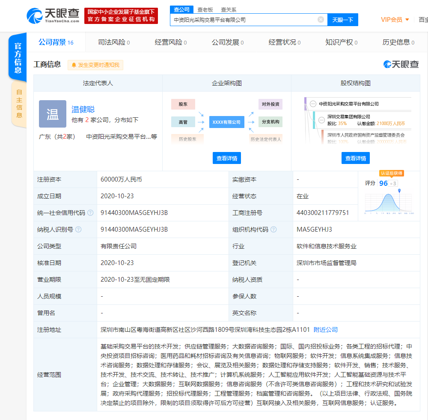The width and height of the screenshot is (428, 420).
Task: Open the 公司背景 tab
Action: coord(56,42)
